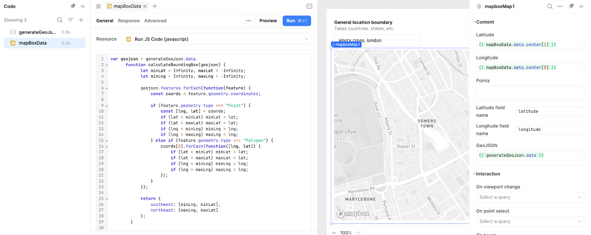Collapse the inspector with double chevron
591x235 pixels.
[x=581, y=6]
